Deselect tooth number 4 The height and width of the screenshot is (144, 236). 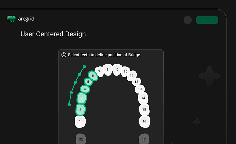click(85, 89)
